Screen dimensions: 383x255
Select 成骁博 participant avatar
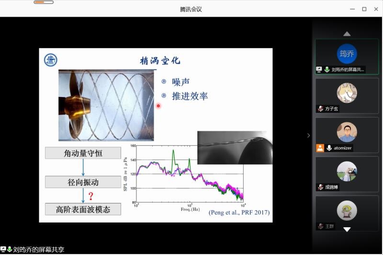pyautogui.click(x=347, y=171)
